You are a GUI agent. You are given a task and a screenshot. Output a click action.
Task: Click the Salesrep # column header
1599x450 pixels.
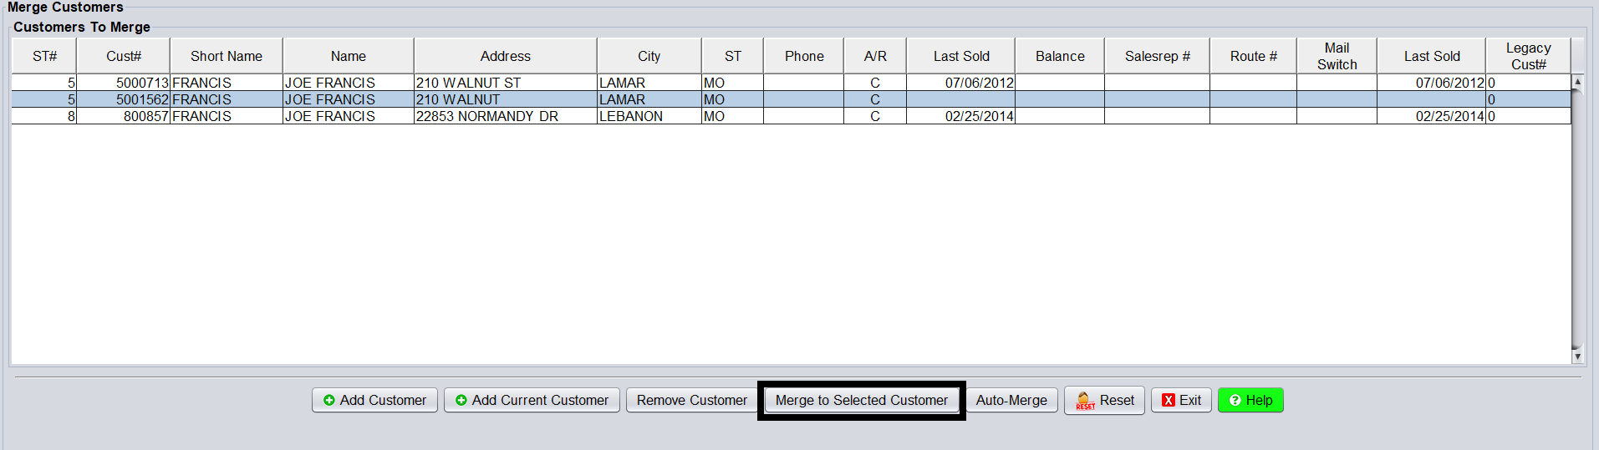[x=1157, y=56]
